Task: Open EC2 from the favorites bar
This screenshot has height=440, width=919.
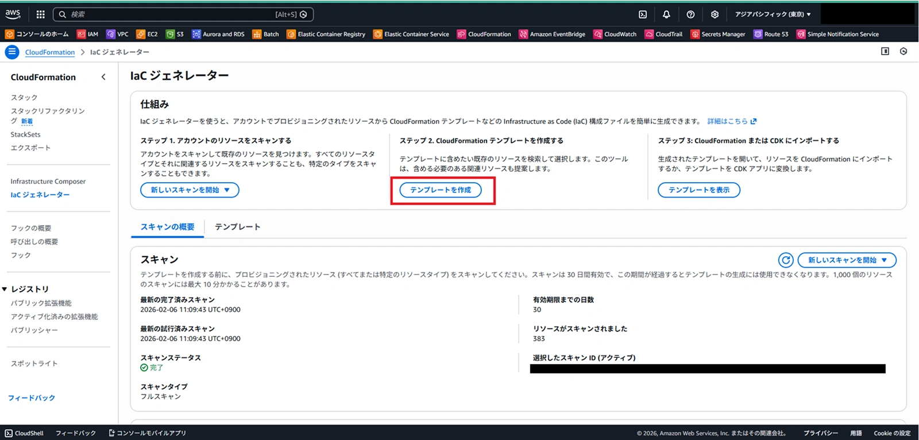Action: click(x=147, y=34)
